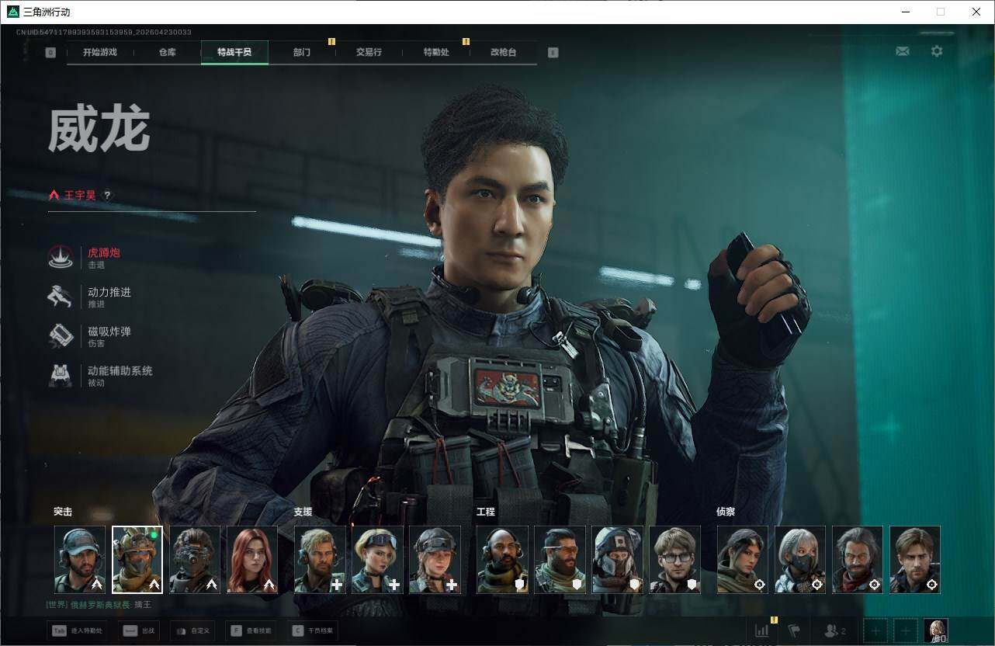
Task: Open the 干员档案 button
Action: point(312,630)
